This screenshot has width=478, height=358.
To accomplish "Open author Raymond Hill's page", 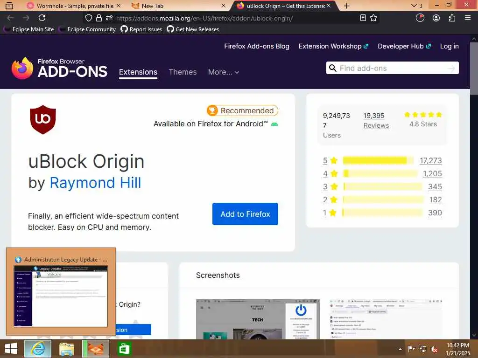I will 95,183.
